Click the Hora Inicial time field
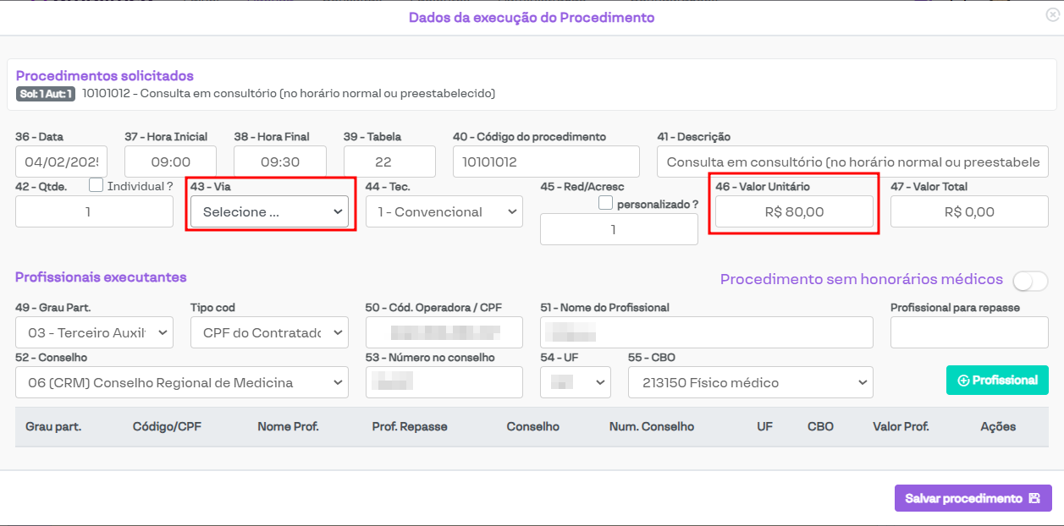The width and height of the screenshot is (1064, 526). [x=170, y=162]
